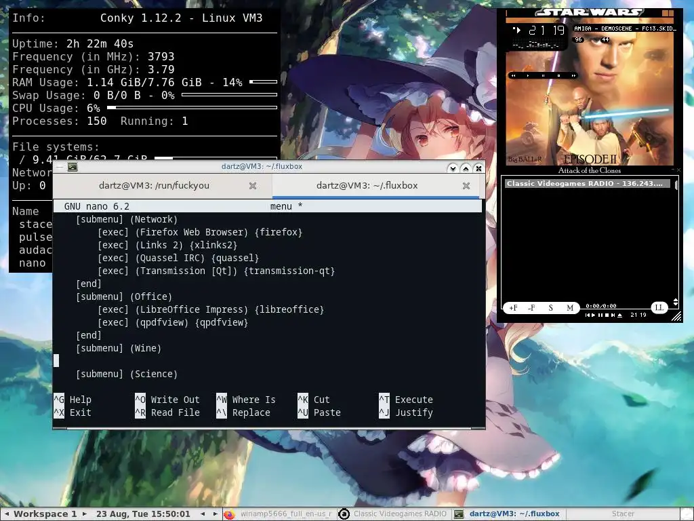Shade the terminal window with down-arrow button
This screenshot has height=521, width=694.
coord(452,168)
